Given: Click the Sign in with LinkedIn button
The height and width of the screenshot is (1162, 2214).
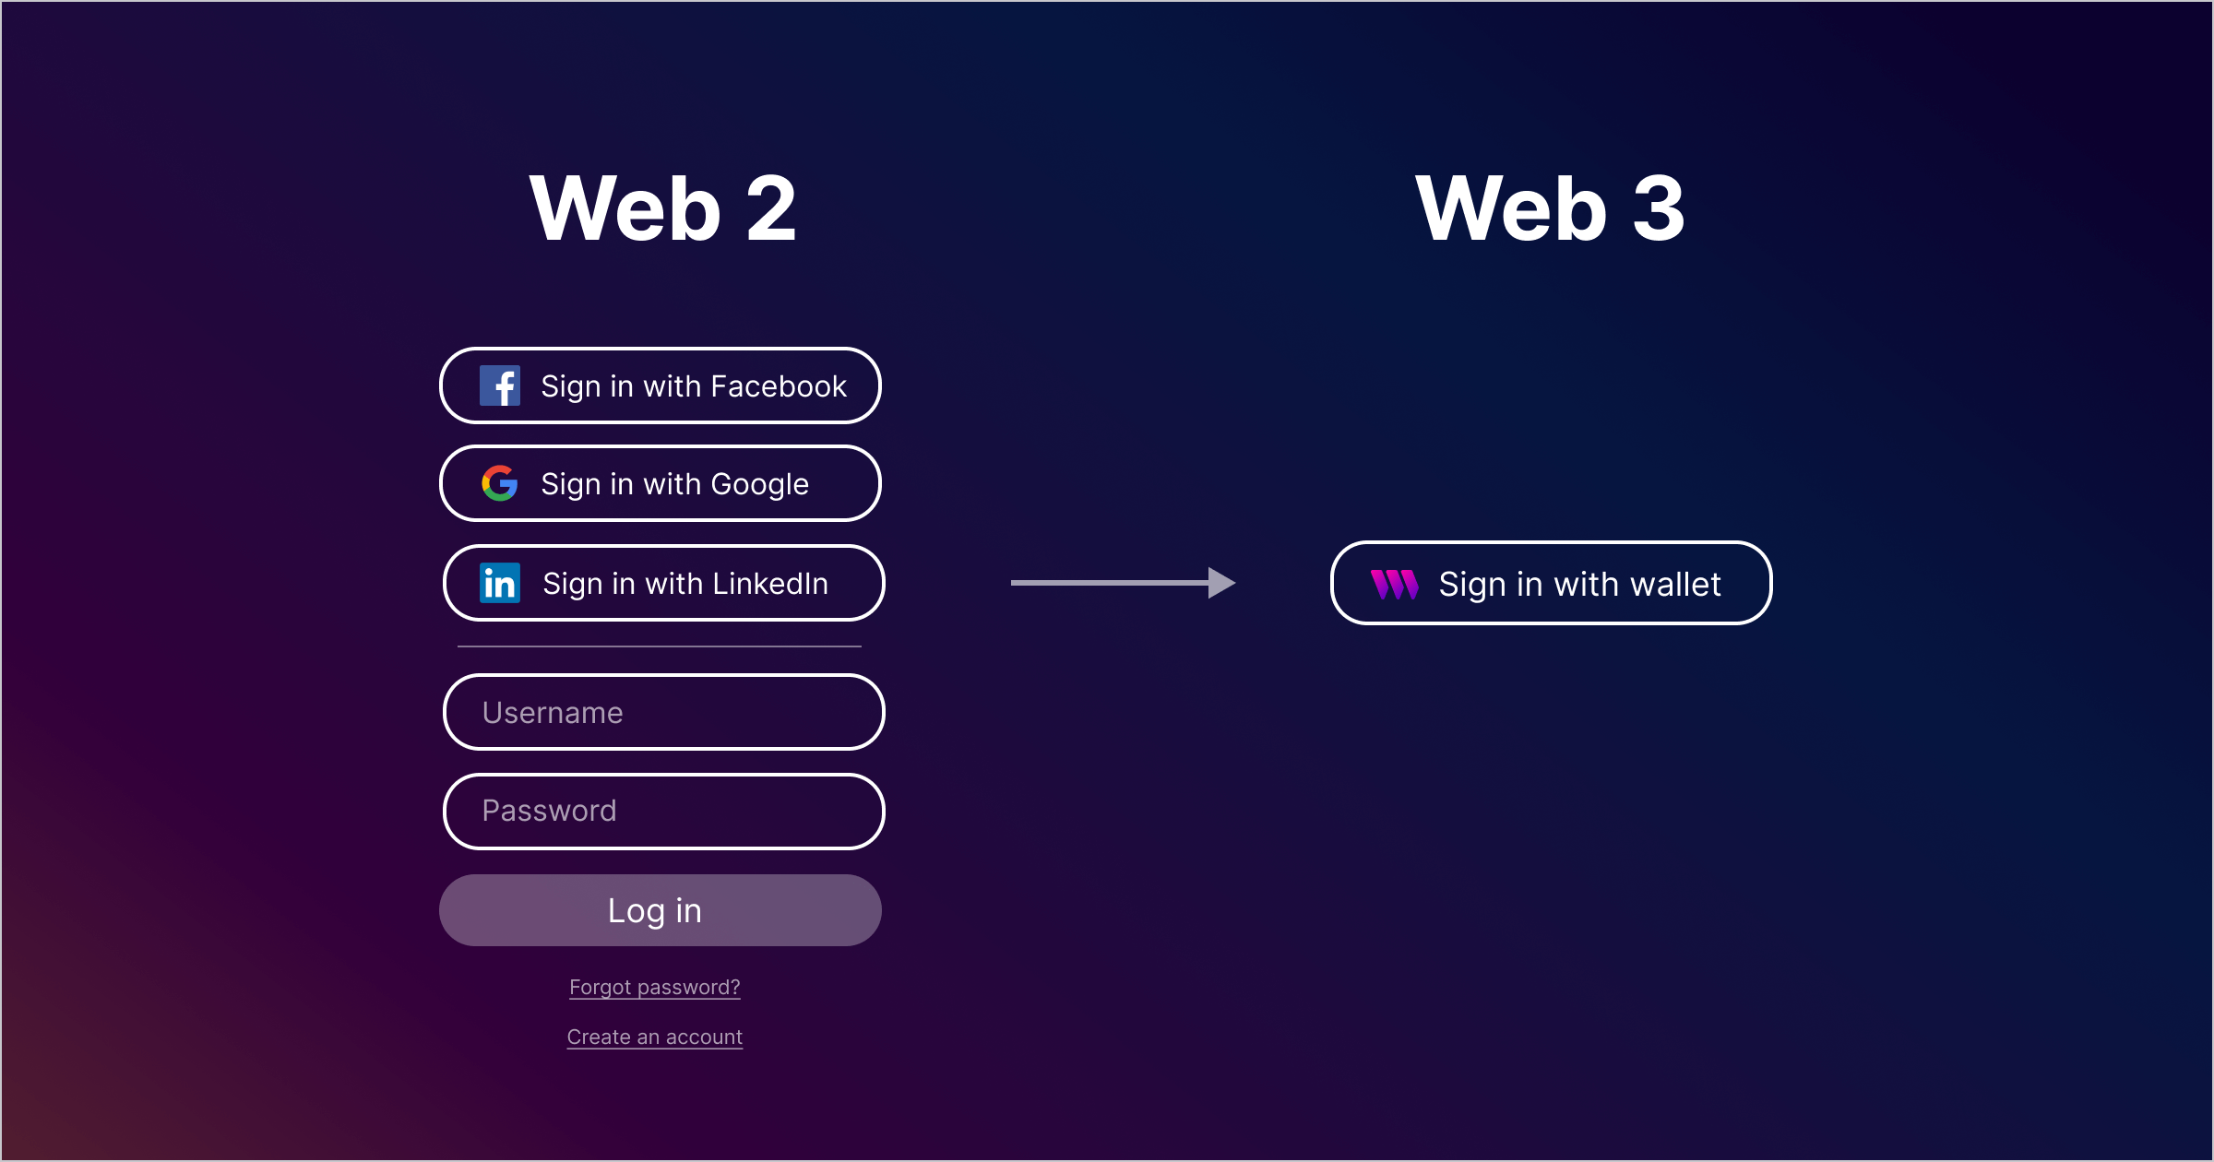Looking at the screenshot, I should (661, 581).
